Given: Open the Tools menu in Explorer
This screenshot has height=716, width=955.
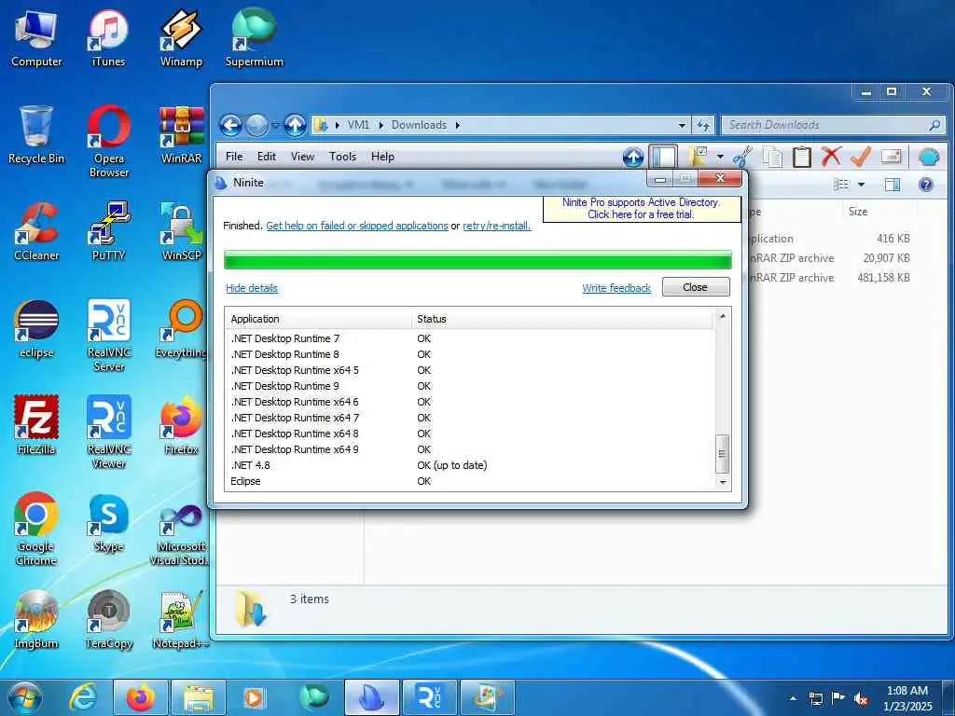Looking at the screenshot, I should [x=342, y=157].
